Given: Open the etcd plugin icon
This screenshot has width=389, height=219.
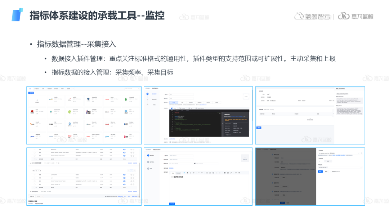Looking at the screenshot, I should click(x=126, y=112).
